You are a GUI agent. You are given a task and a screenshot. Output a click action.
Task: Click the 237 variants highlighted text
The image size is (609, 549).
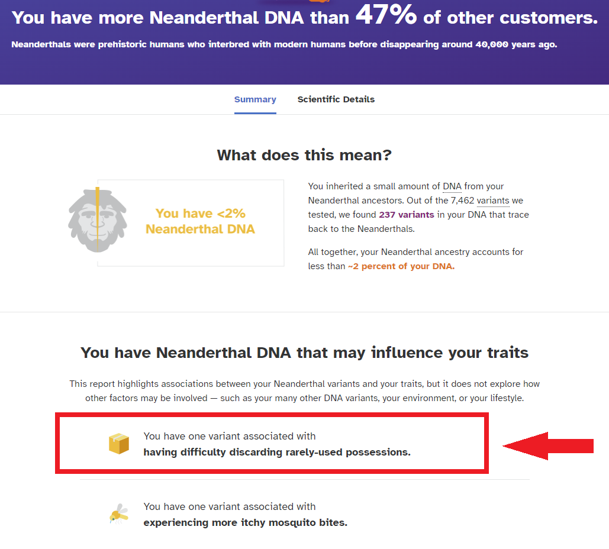pyautogui.click(x=406, y=215)
